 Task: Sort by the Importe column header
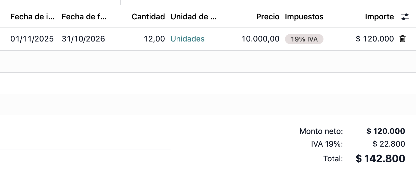pos(380,17)
